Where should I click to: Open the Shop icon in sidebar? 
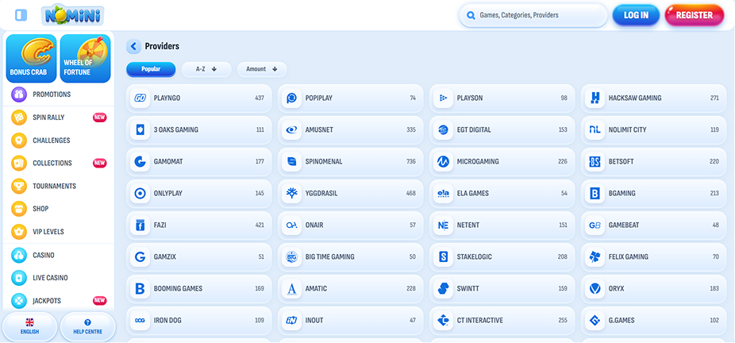pyautogui.click(x=19, y=209)
